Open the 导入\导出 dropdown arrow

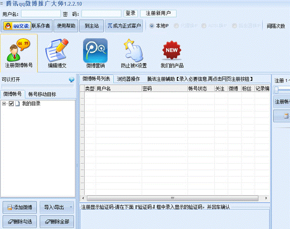click(71, 207)
